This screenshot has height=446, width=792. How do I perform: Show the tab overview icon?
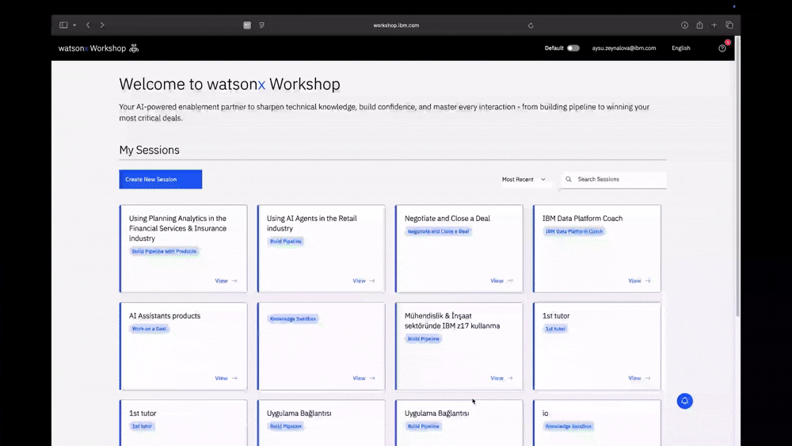click(729, 25)
